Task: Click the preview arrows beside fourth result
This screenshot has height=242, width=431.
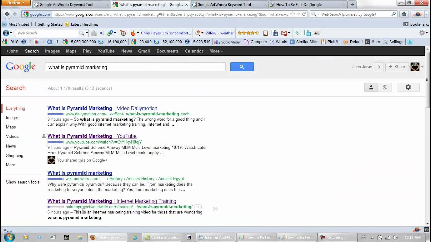Action: coord(215,209)
